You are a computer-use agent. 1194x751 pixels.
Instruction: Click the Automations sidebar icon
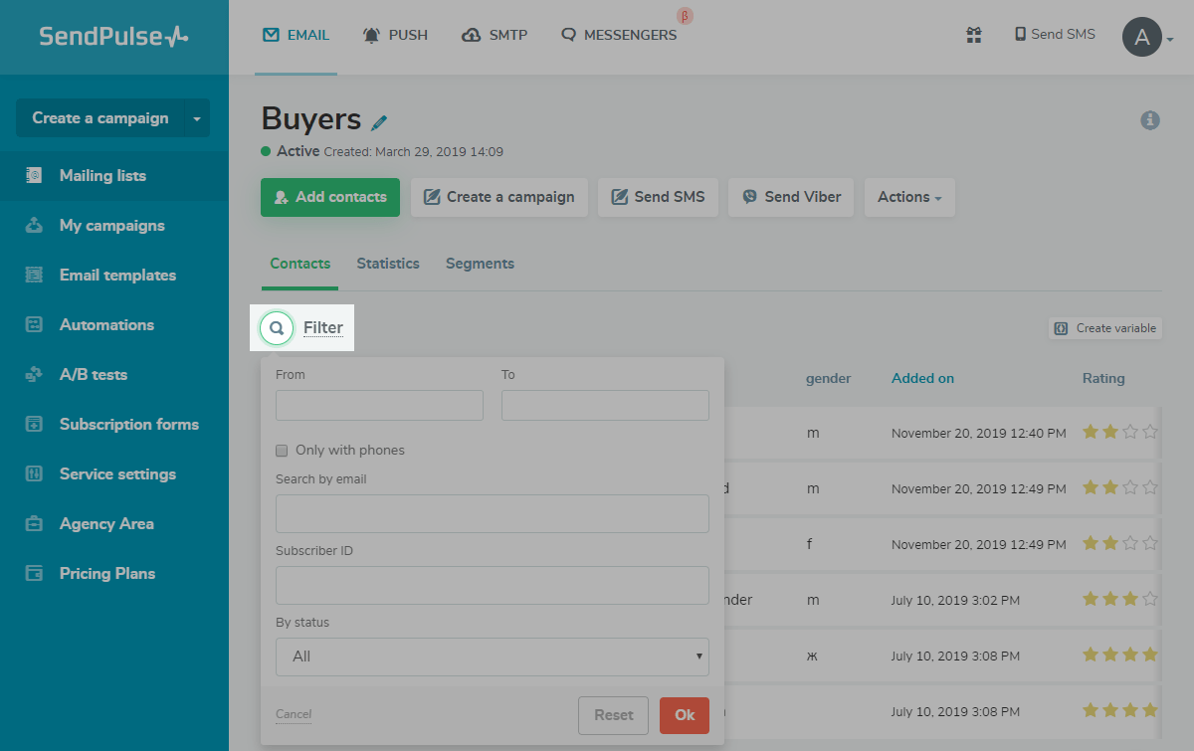34,324
